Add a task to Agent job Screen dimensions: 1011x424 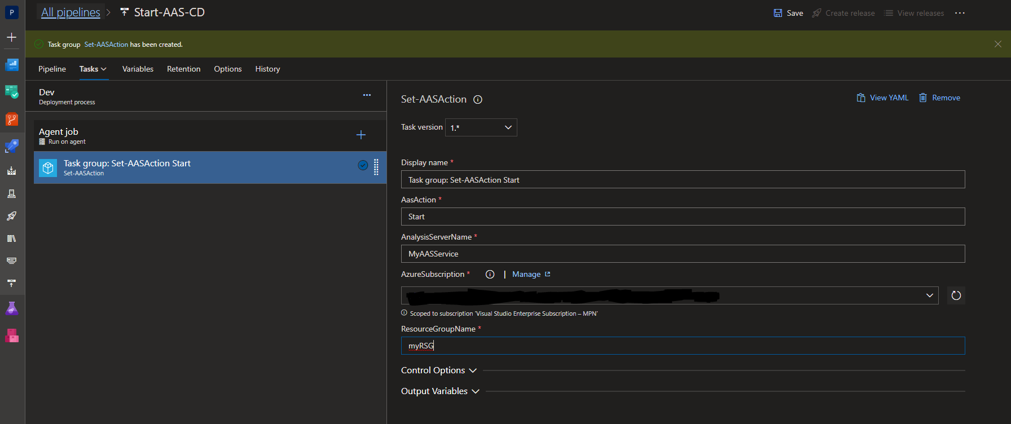coord(361,135)
